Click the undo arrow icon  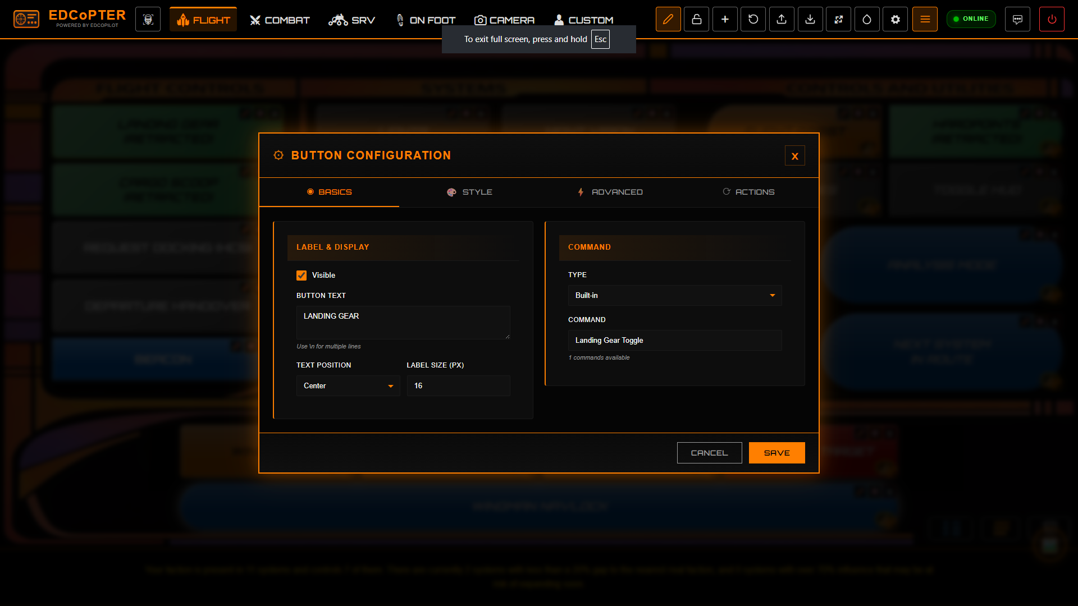tap(753, 19)
